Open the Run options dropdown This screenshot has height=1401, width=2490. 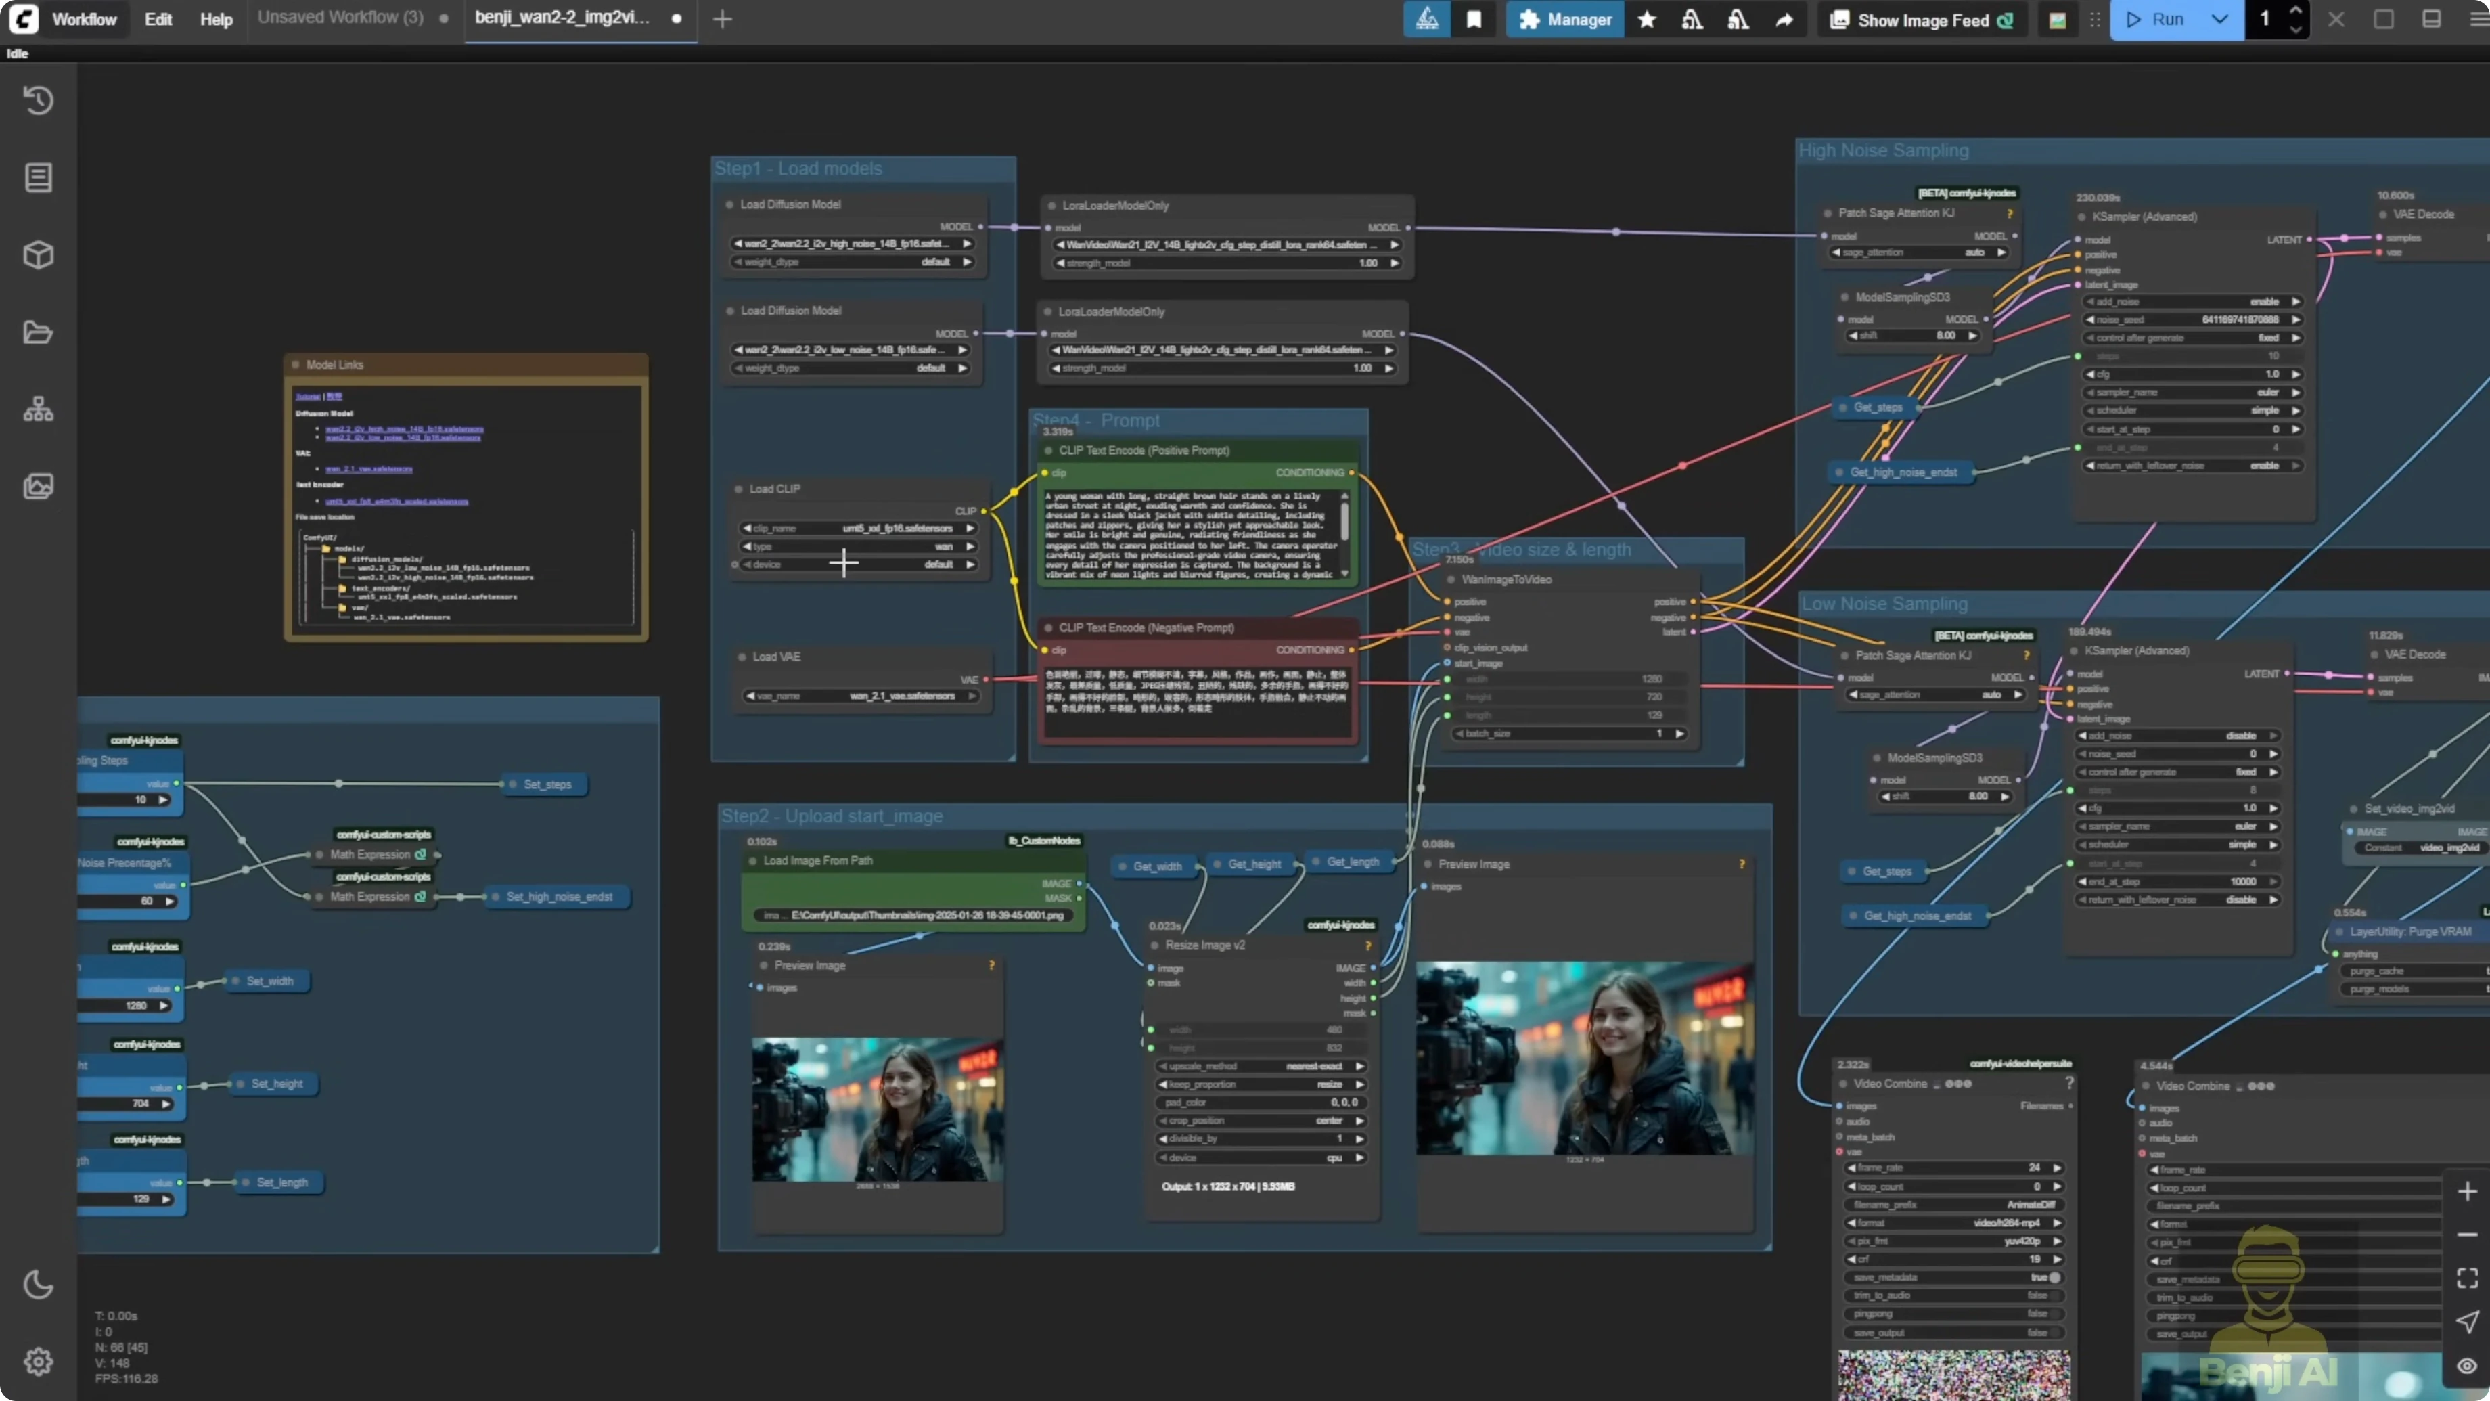point(2220,20)
